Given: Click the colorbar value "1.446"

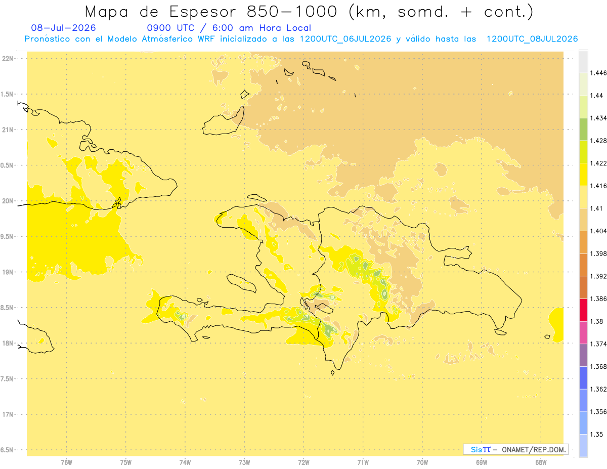Looking at the screenshot, I should [598, 73].
